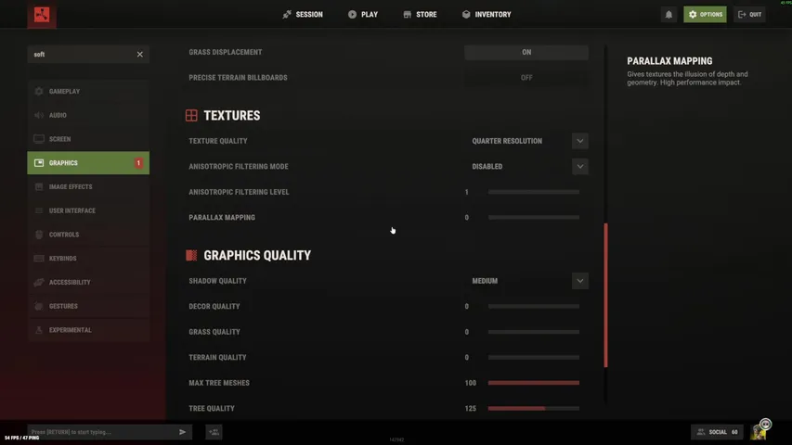Screen dimensions: 792x445
Task: Open the Play menu tab
Action: [x=363, y=15]
